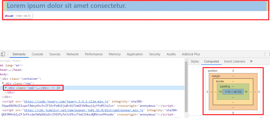Open the Security tab

click(155, 54)
